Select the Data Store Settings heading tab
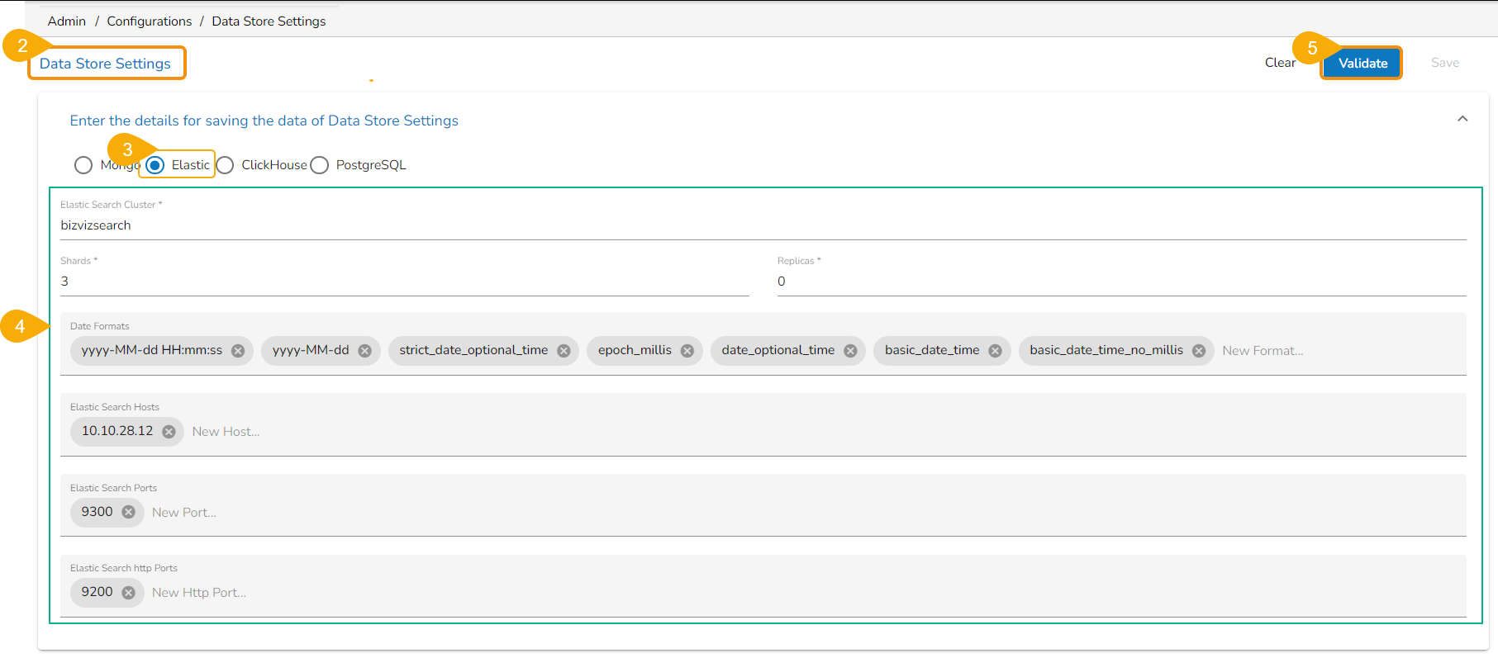The width and height of the screenshot is (1498, 658). pos(106,64)
